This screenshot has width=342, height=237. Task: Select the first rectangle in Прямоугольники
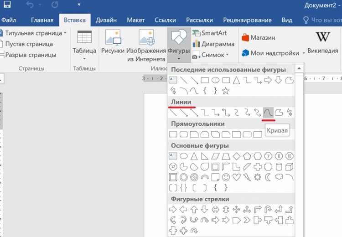tap(173, 134)
